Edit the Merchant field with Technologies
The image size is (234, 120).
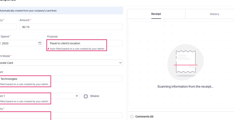(x=61, y=79)
